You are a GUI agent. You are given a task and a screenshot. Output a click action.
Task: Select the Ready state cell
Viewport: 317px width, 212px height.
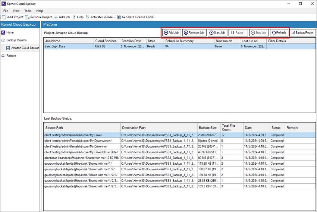click(x=155, y=47)
